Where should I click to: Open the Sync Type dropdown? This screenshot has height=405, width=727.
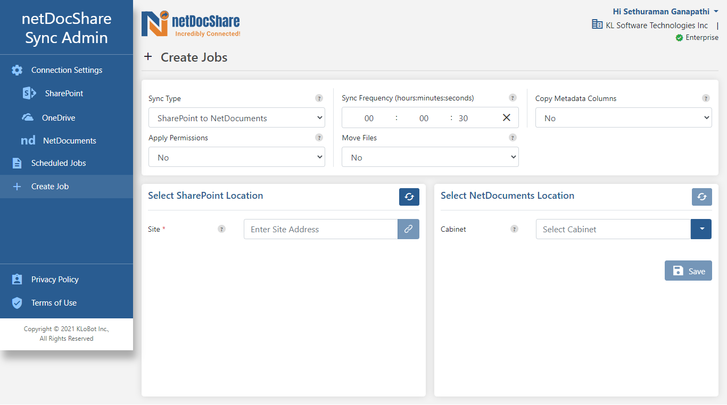click(237, 117)
